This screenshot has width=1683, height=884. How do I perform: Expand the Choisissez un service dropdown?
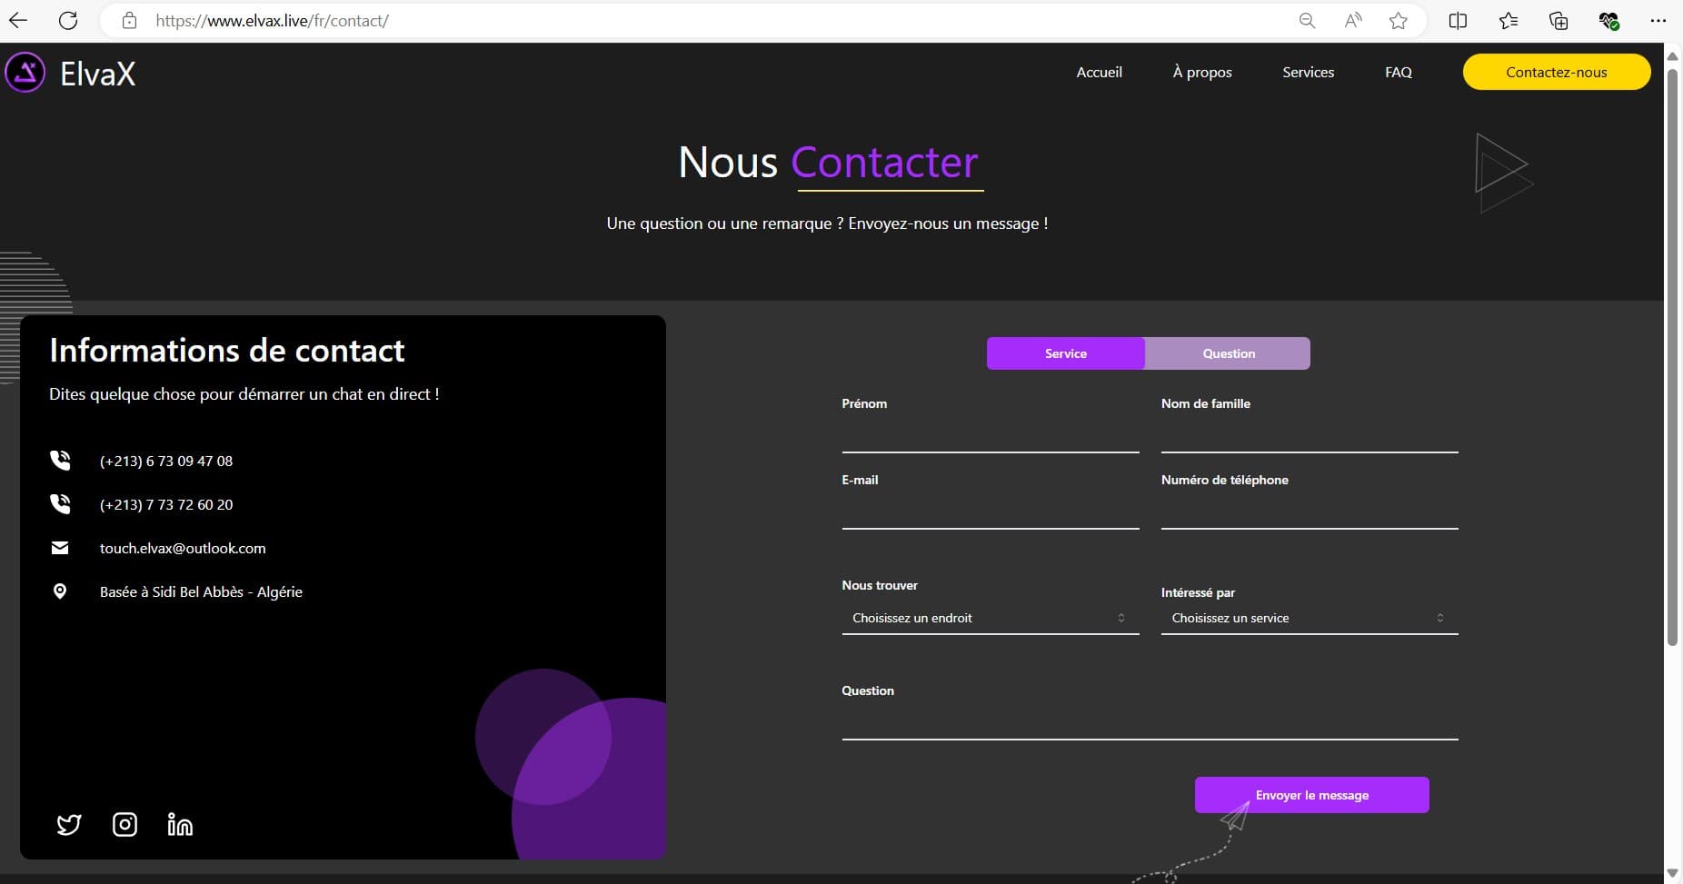[x=1309, y=618]
